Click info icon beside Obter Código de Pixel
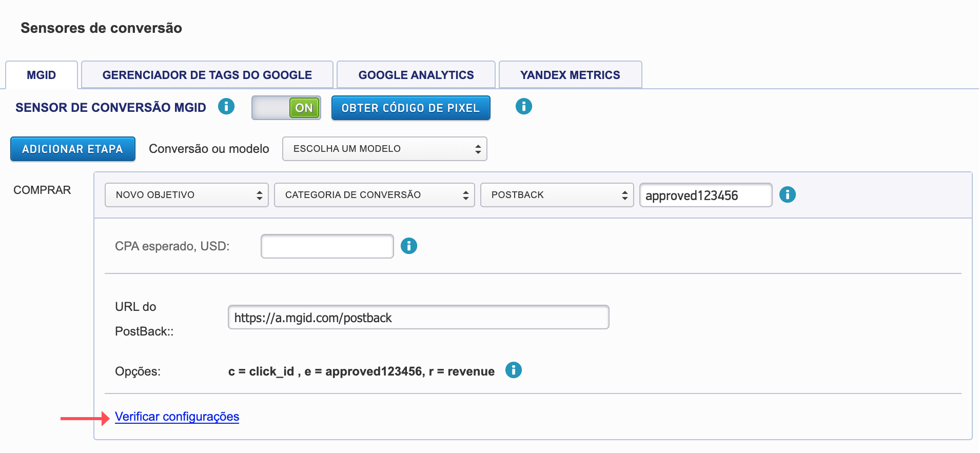Screen dimensions: 980x453 [x=523, y=107]
